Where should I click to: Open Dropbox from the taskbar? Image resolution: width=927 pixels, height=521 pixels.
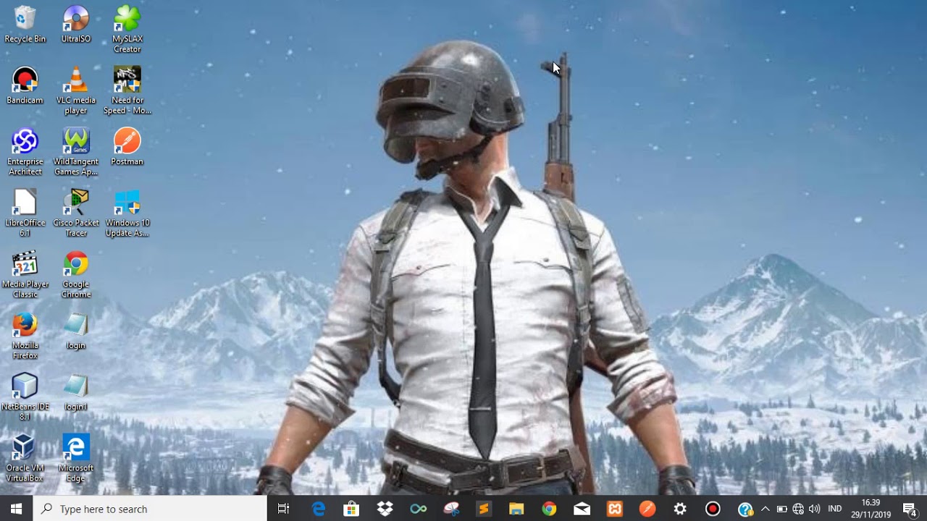point(385,509)
